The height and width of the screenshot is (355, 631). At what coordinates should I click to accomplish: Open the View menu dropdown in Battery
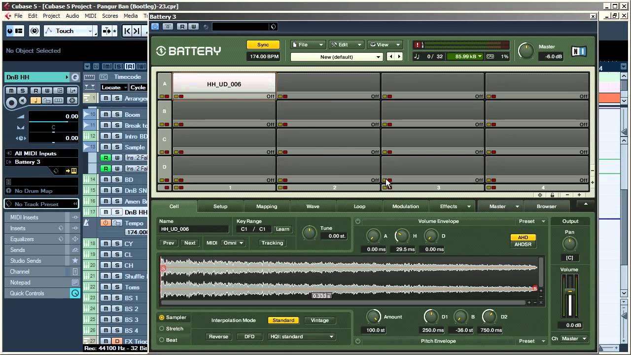pyautogui.click(x=385, y=44)
